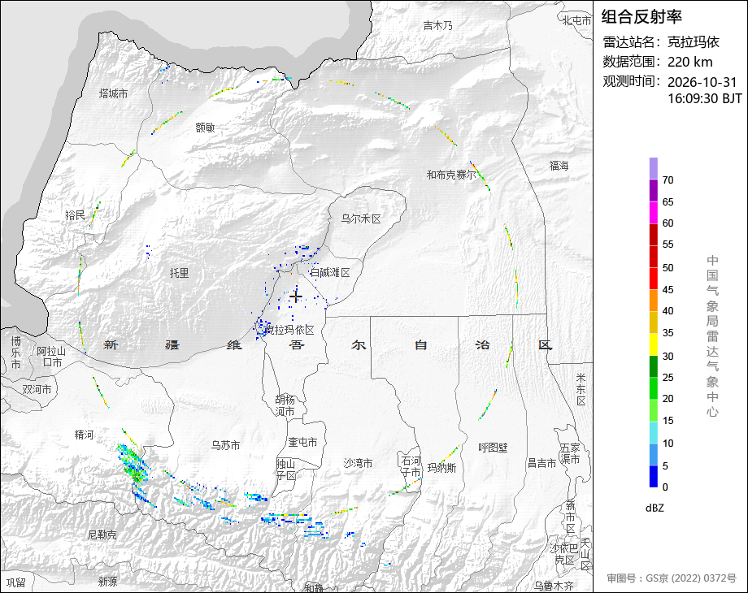Click the 呼图壁 county label
Image resolution: width=748 pixels, height=593 pixels.
point(493,448)
